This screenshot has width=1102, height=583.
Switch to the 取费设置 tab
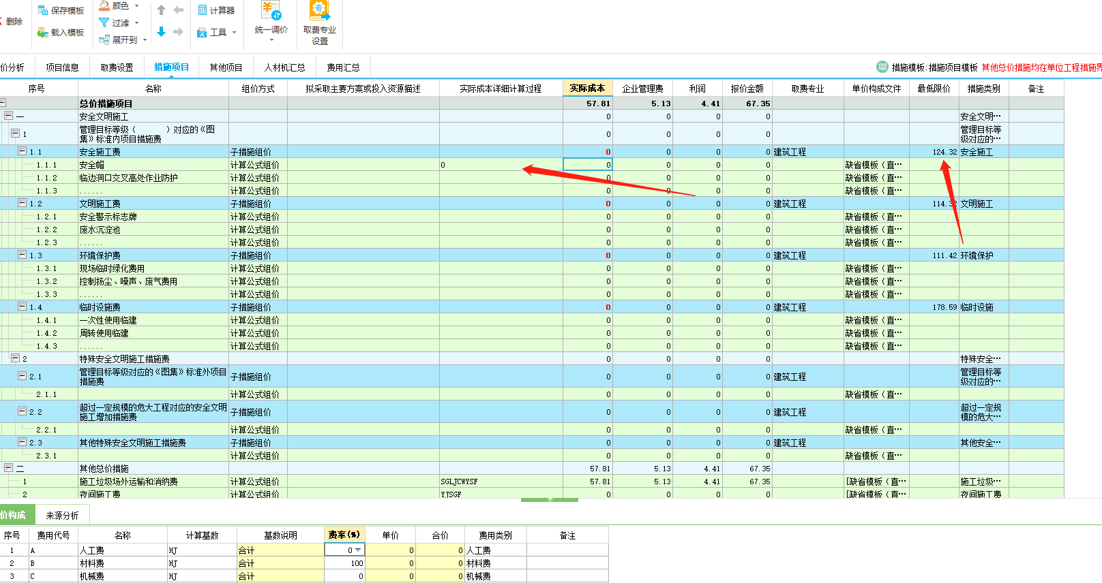point(117,67)
